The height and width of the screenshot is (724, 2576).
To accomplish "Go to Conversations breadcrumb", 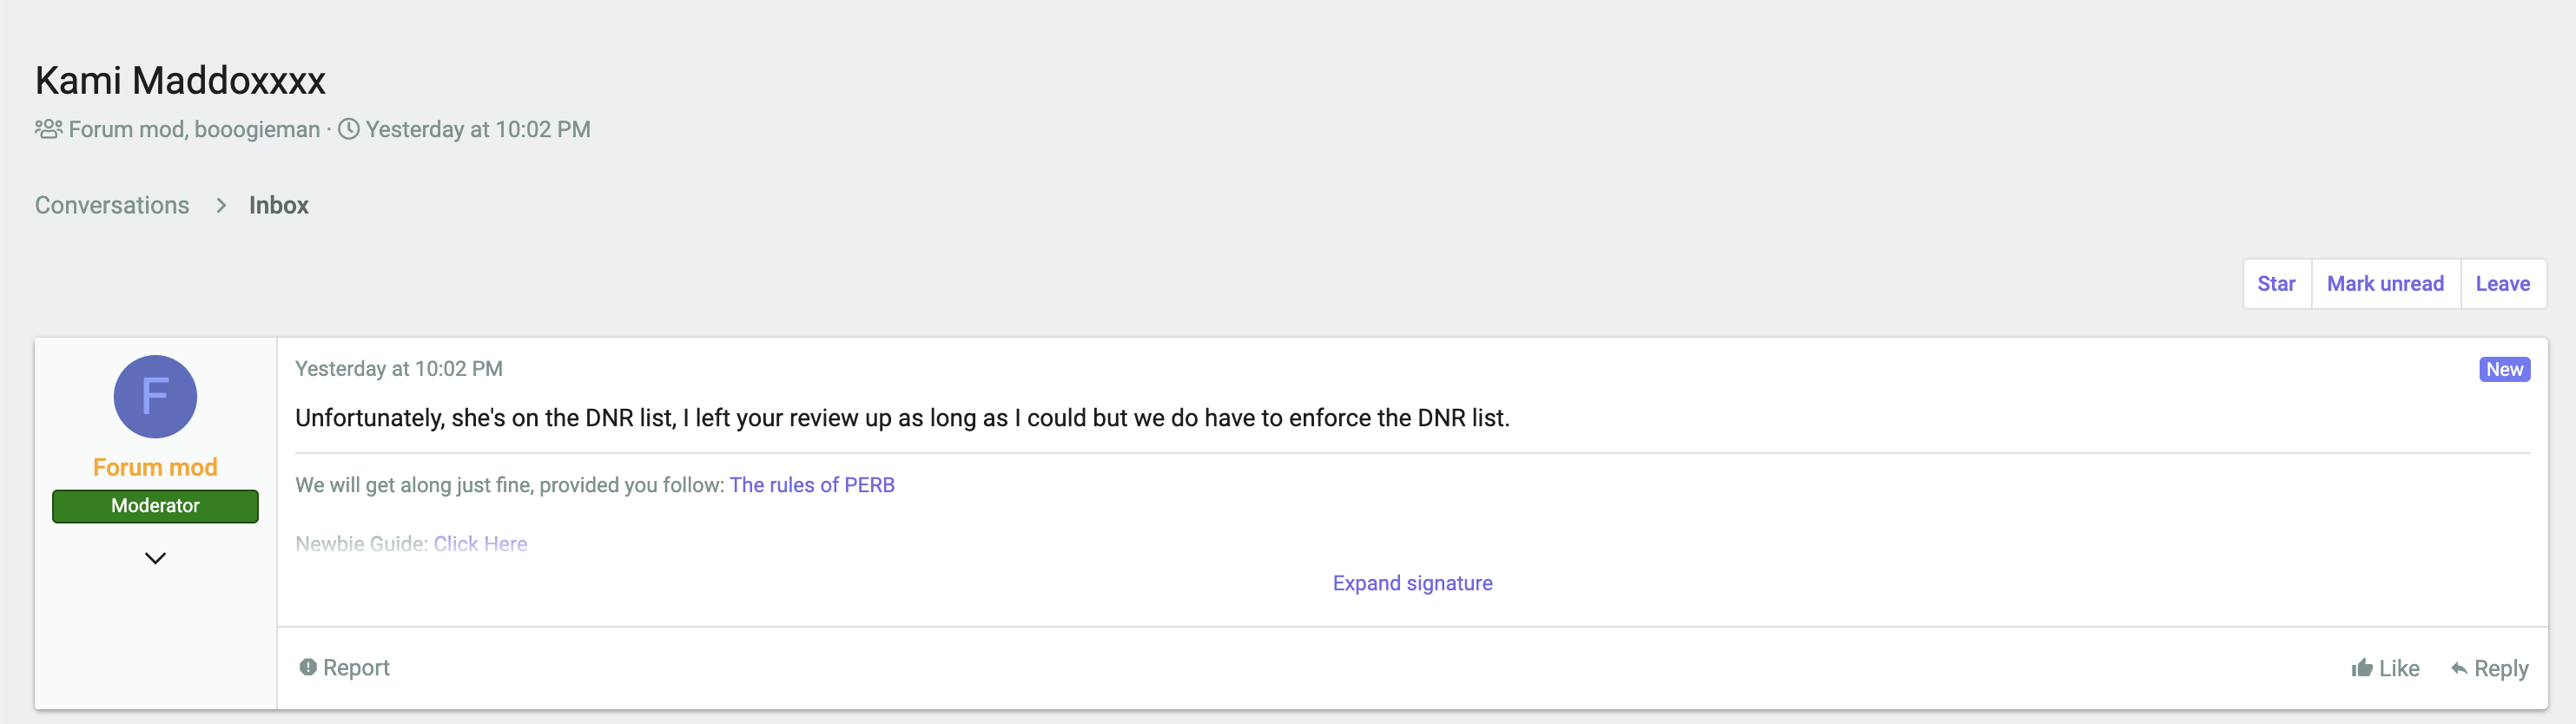I will tap(112, 205).
